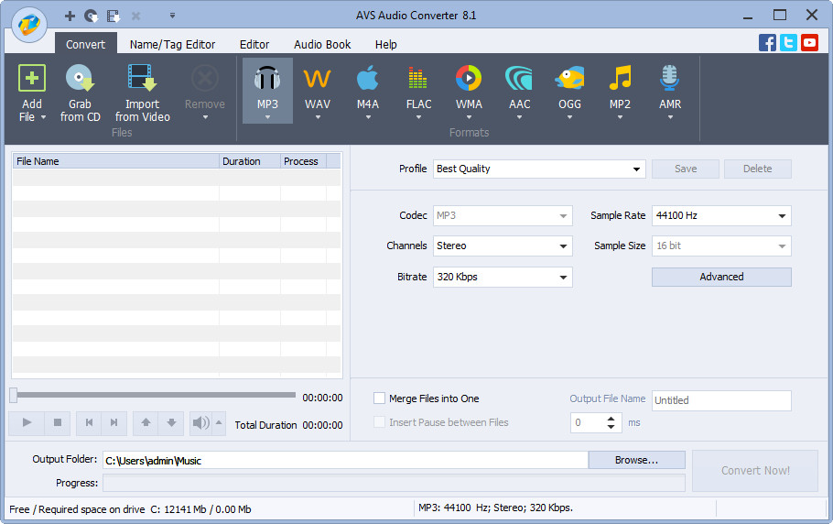Image resolution: width=833 pixels, height=524 pixels.
Task: Open the Help tab
Action: coord(385,44)
